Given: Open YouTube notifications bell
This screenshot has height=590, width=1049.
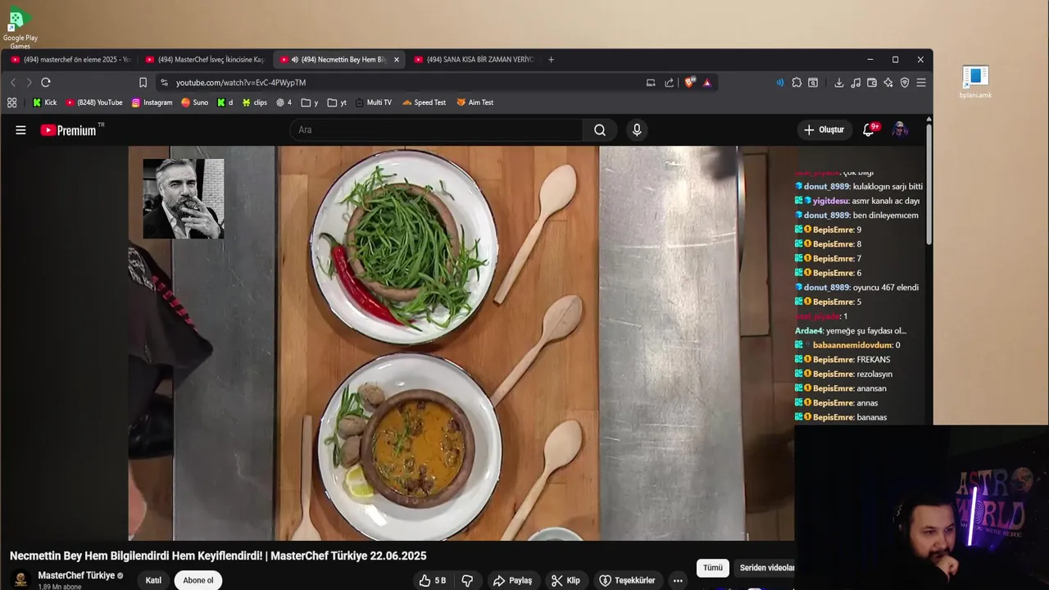Looking at the screenshot, I should point(869,129).
